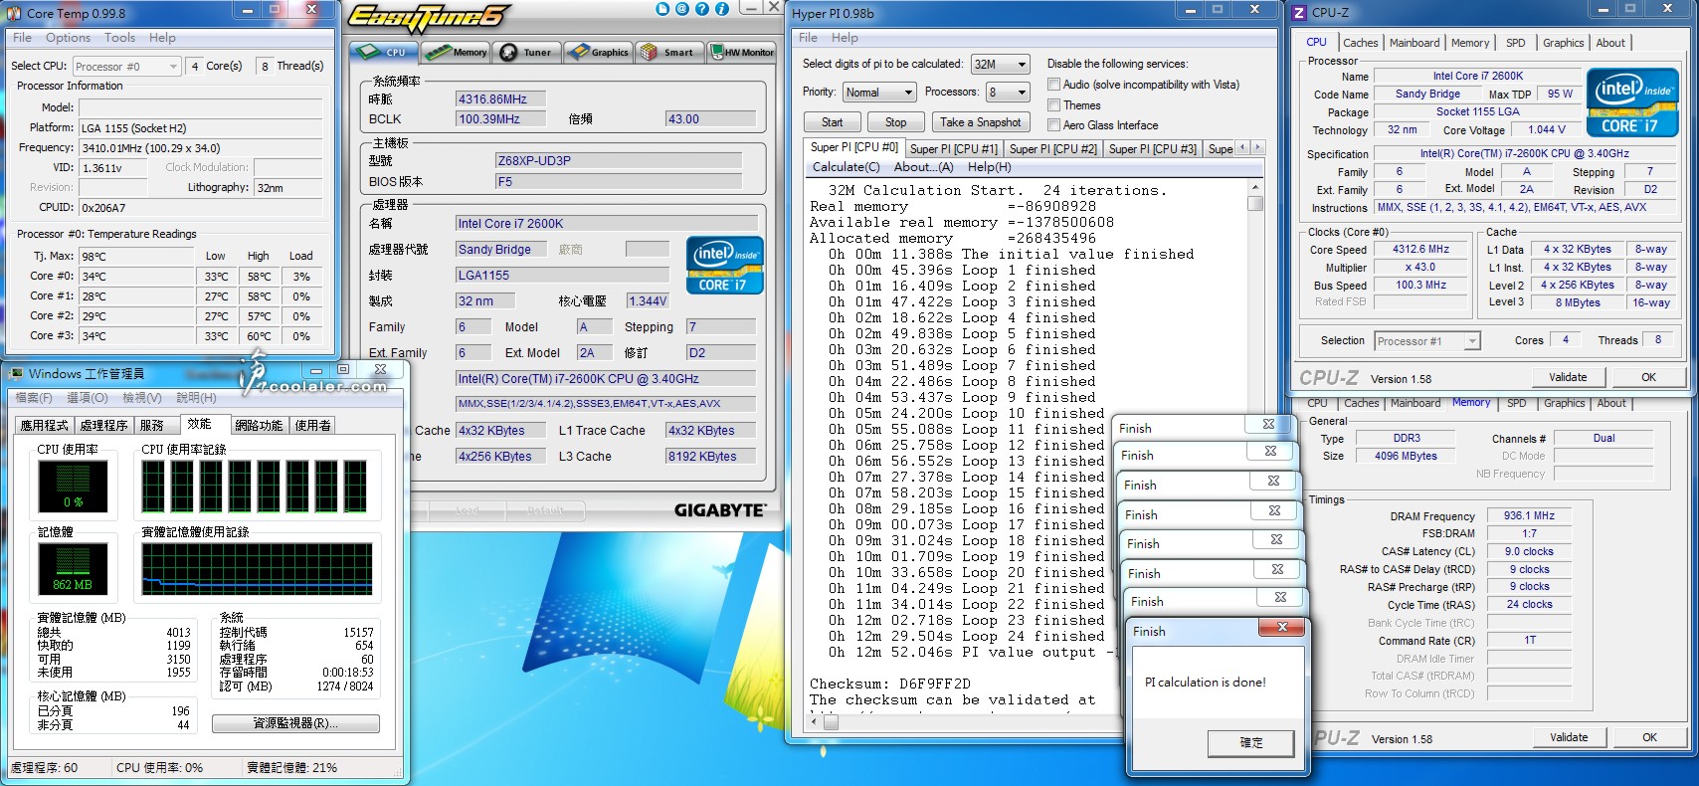Switch to the Super PI [CPU #1] tab
Screen dimensions: 1699x786
(953, 148)
